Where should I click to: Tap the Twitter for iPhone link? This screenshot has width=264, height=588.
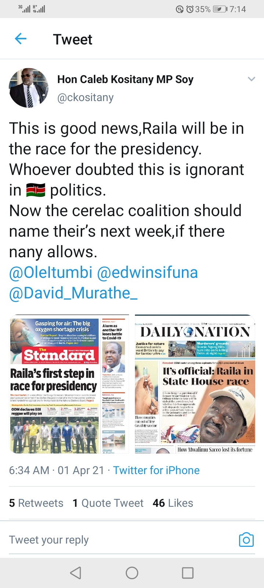(156, 470)
